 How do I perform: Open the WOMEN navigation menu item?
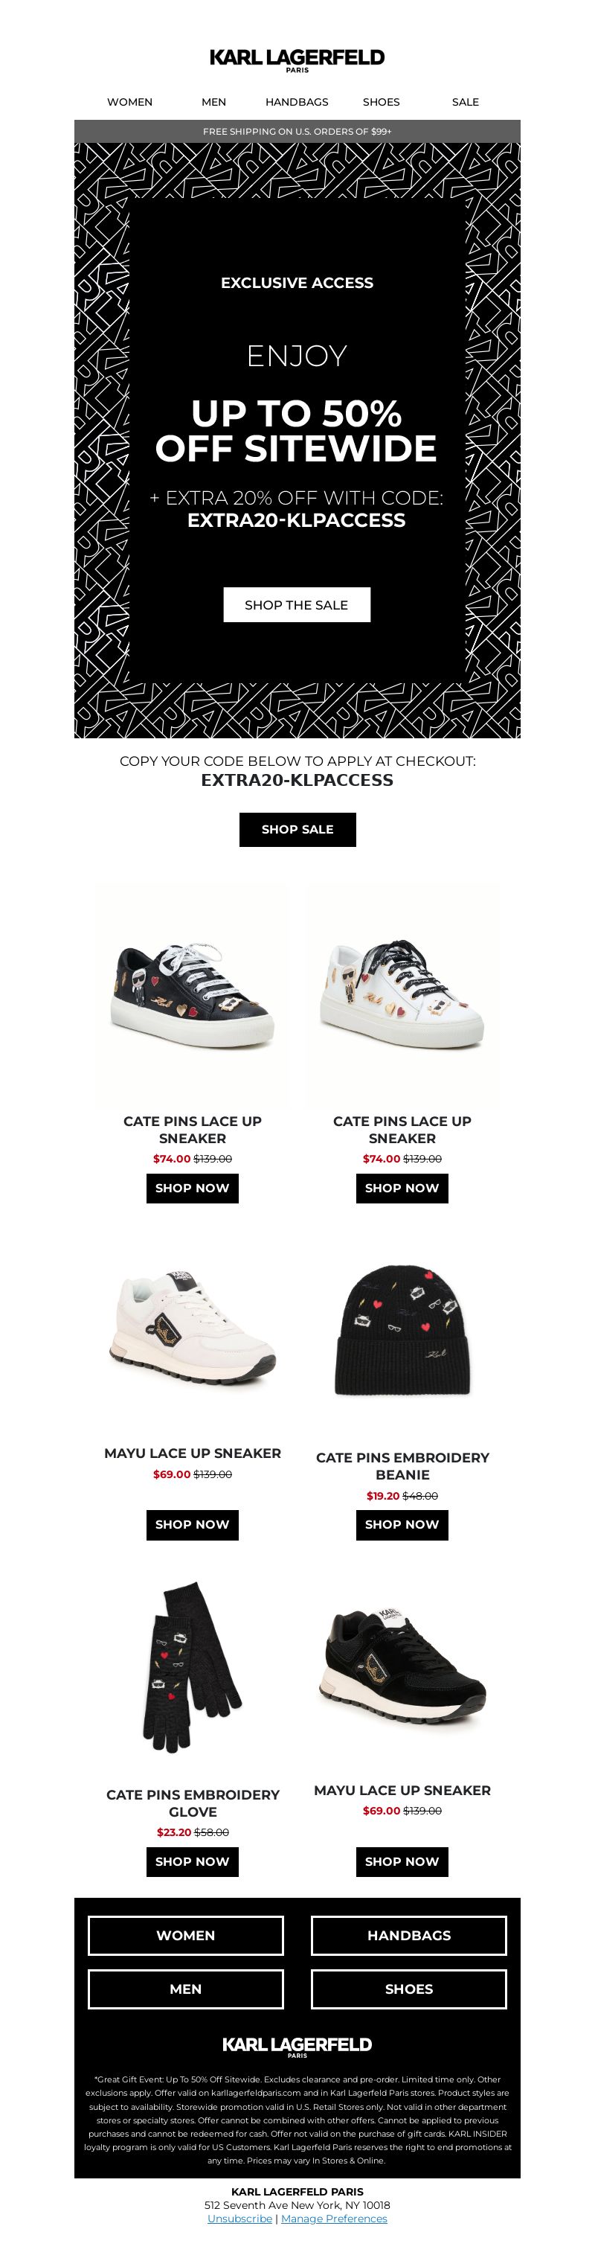pos(130,102)
